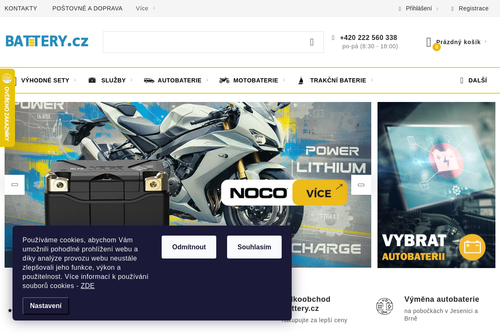
Task: Open the Výhodné sety category
Action: point(45,80)
